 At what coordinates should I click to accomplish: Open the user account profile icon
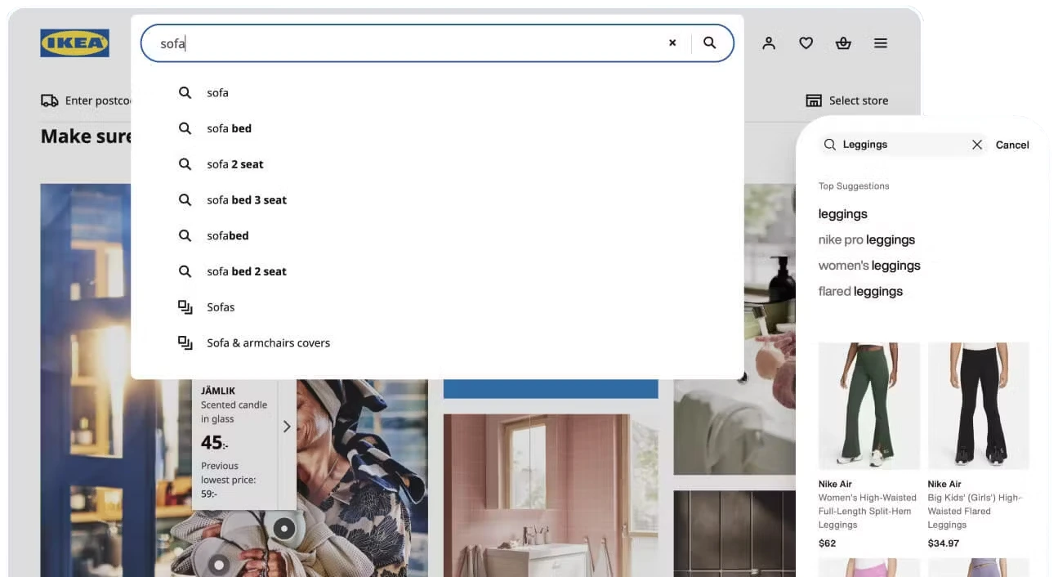point(768,43)
